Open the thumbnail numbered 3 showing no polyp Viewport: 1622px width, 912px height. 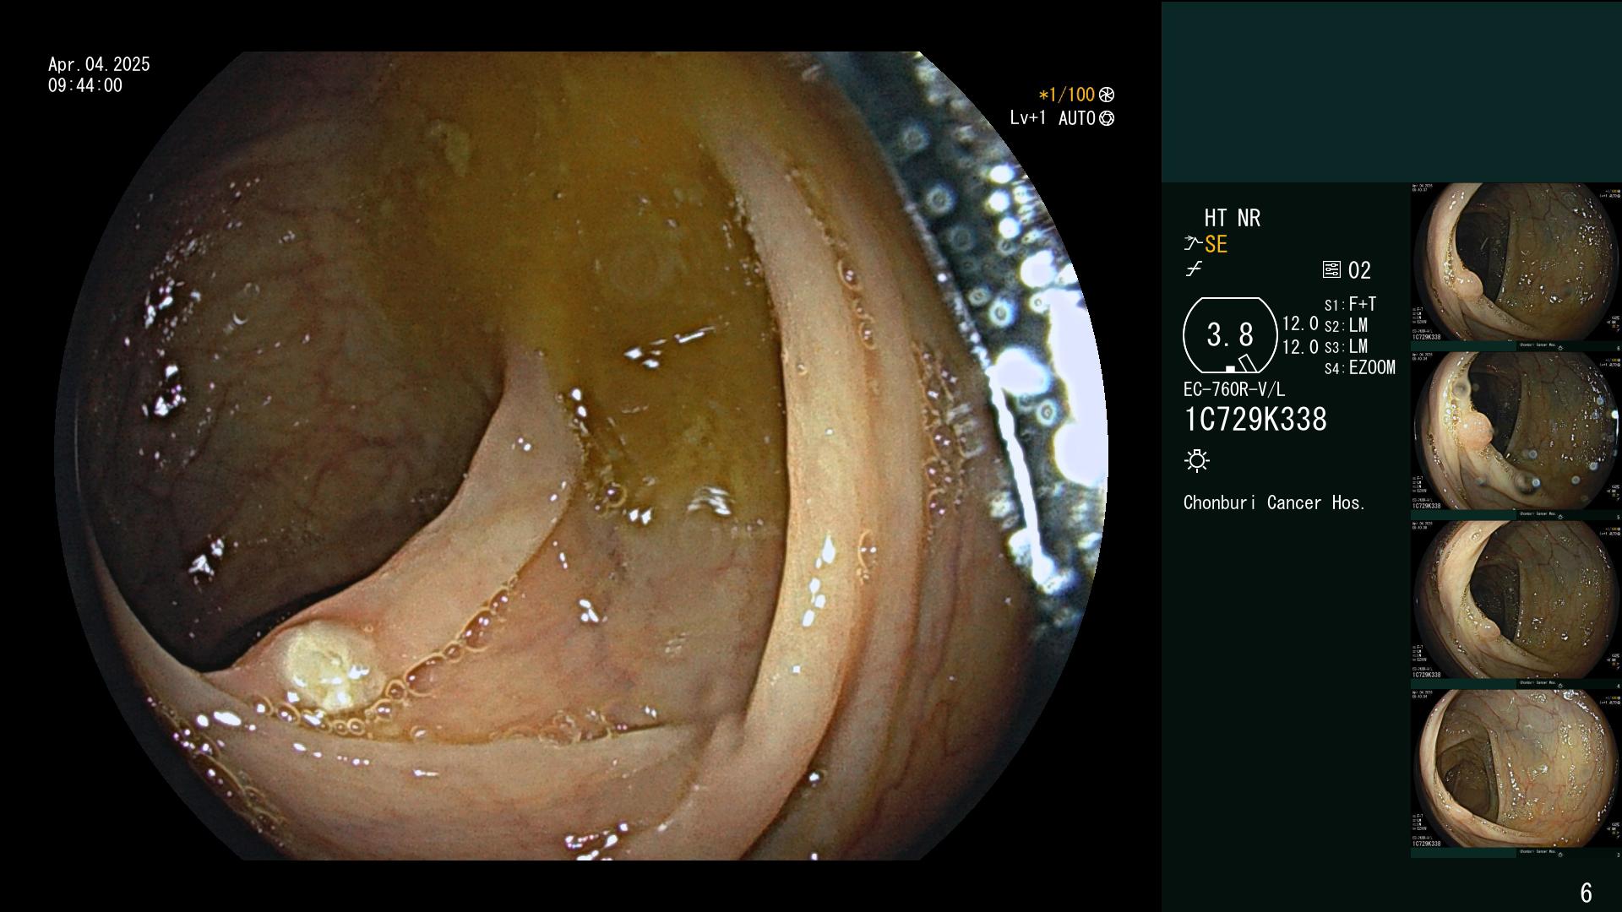pos(1516,774)
